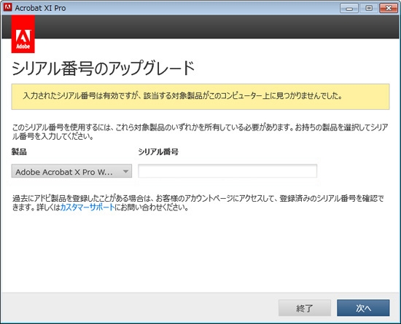
Task: Minimize the Acrobat XI Pro window
Action: click(x=349, y=8)
